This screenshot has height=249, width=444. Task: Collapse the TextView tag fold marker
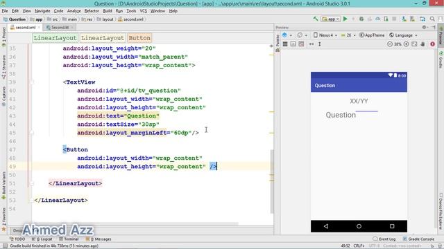click(x=32, y=82)
